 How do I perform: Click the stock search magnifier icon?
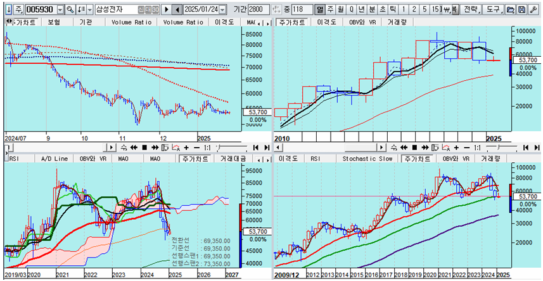point(70,9)
